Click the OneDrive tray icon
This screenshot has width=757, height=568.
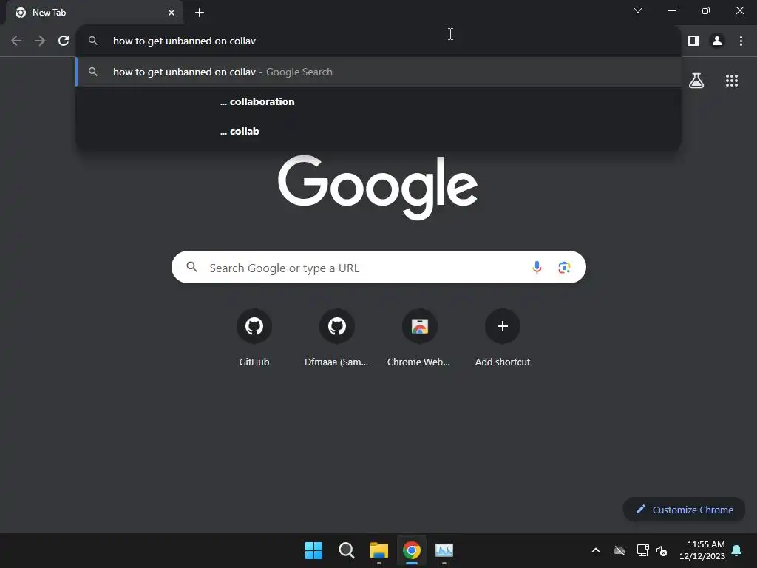click(x=619, y=550)
